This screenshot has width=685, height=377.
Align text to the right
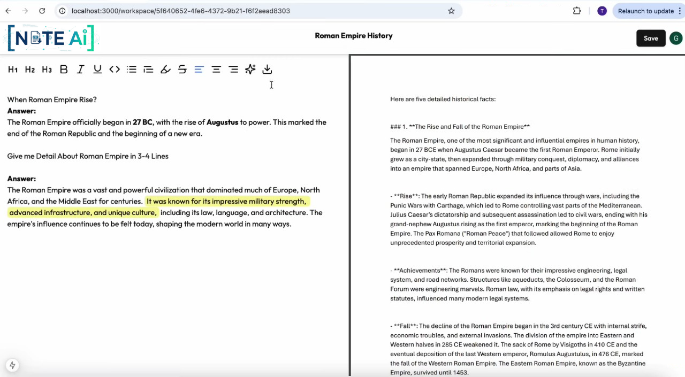point(233,70)
